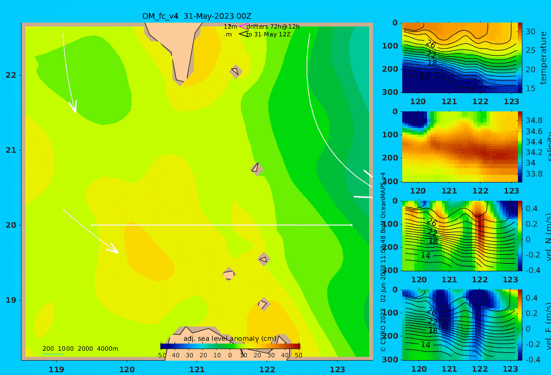Click the legend text 'drifters 72h@12h'
Image resolution: width=551 pixels, height=375 pixels.
click(273, 26)
